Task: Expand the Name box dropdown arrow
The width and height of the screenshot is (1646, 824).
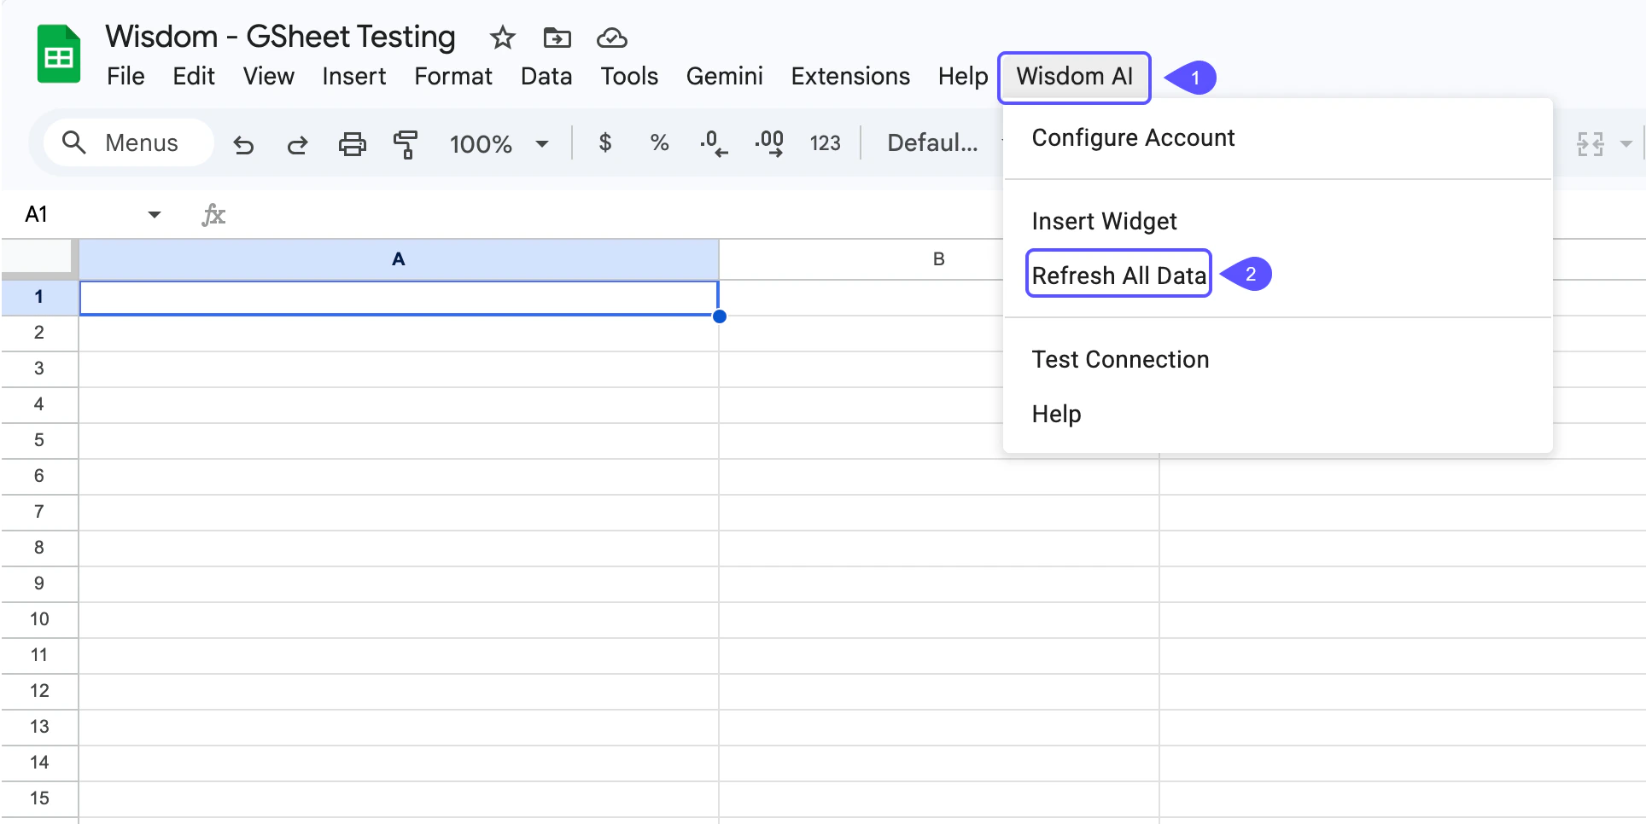Action: (155, 214)
